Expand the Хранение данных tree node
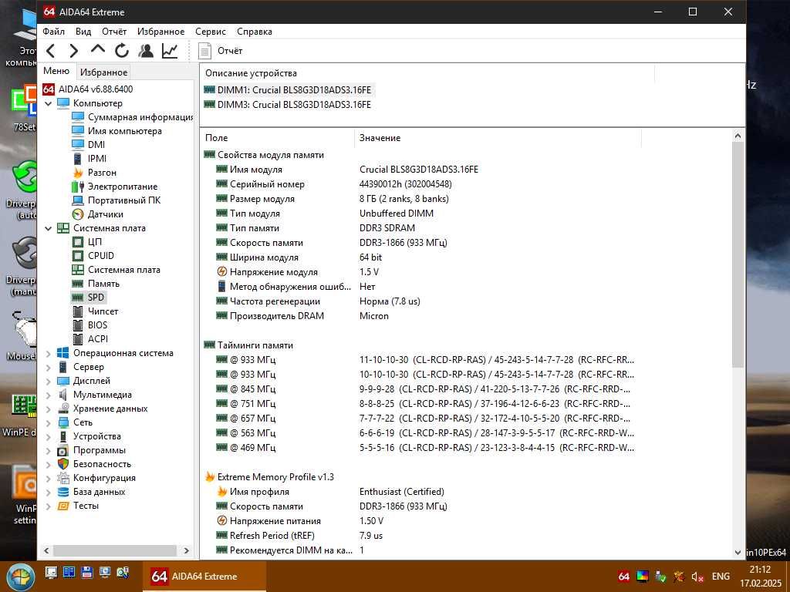Screen dimensions: 790x592 pyautogui.click(x=49, y=409)
